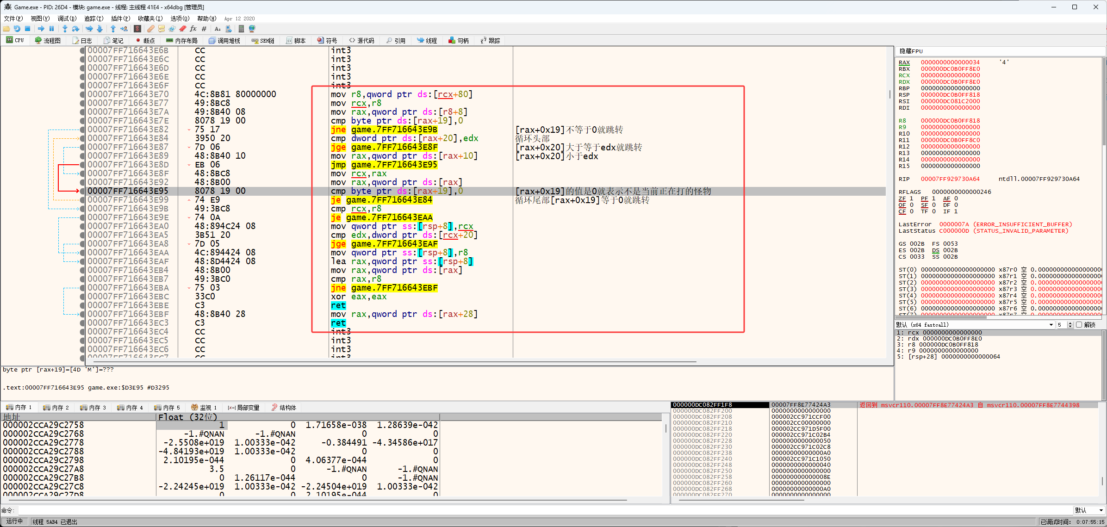This screenshot has height=527, width=1107.
Task: Open the 调试(D) menu
Action: (67, 19)
